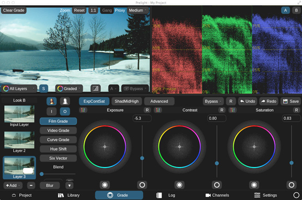The image size is (302, 200).
Task: Open the A dropdown under the viewer
Action: click(x=113, y=89)
